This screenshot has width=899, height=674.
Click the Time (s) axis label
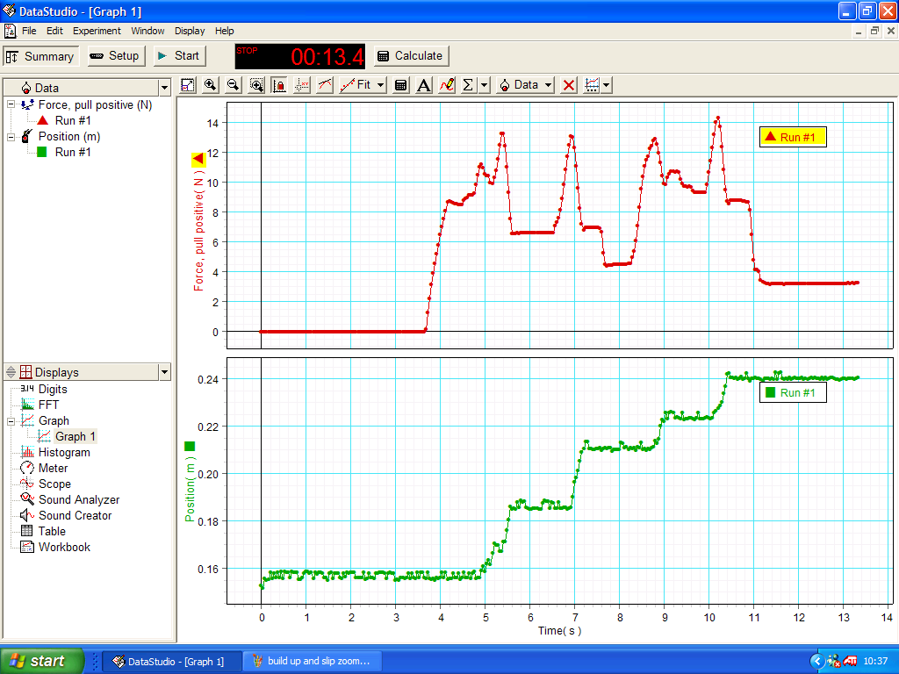tap(559, 630)
